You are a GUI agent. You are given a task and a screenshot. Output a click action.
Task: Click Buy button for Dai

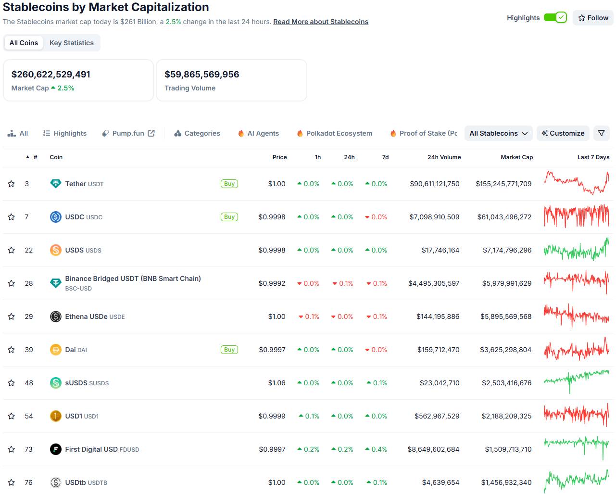pyautogui.click(x=229, y=350)
